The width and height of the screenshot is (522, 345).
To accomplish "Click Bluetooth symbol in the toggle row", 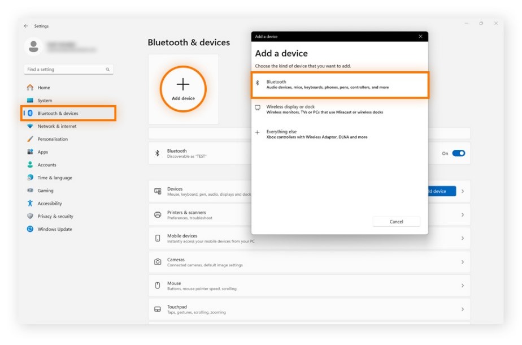I will point(158,153).
